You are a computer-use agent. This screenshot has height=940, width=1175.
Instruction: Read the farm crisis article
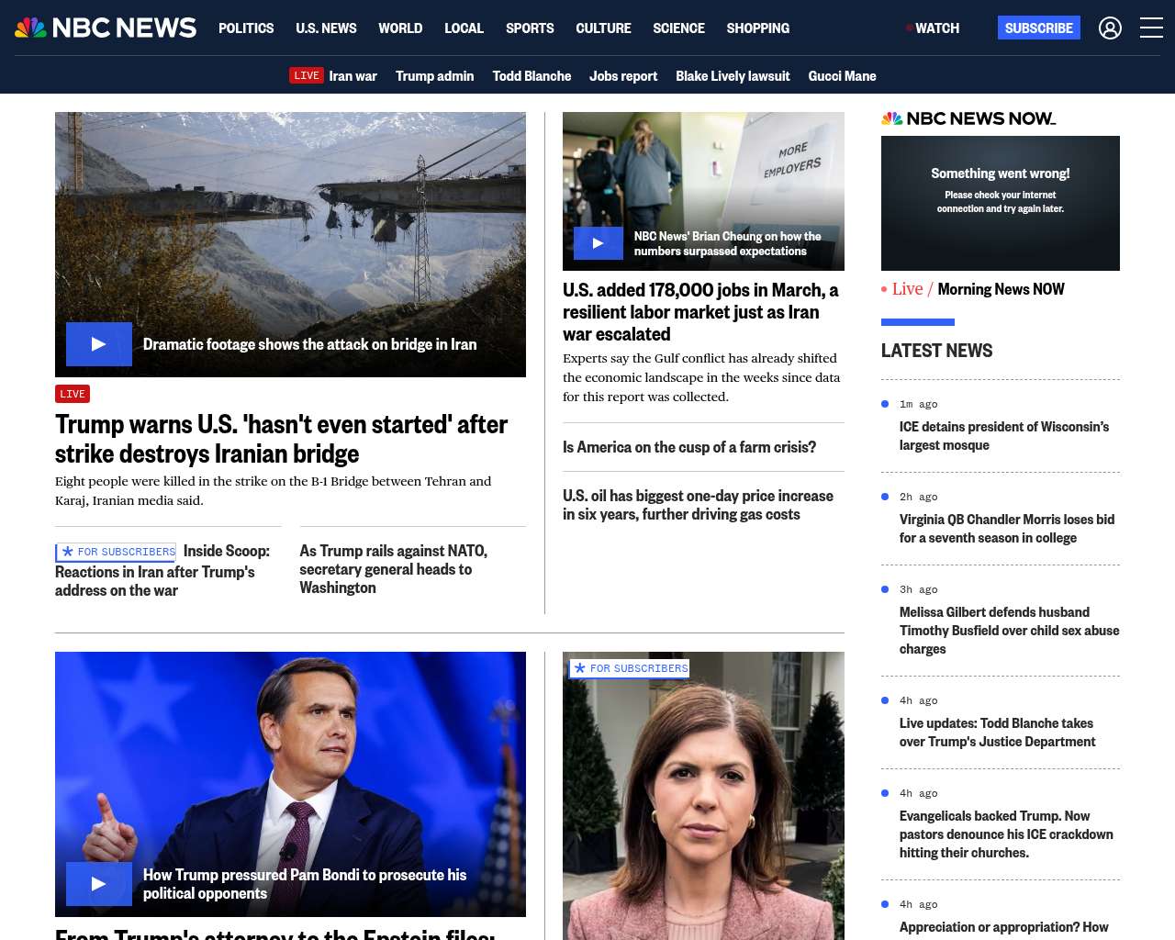(x=688, y=447)
